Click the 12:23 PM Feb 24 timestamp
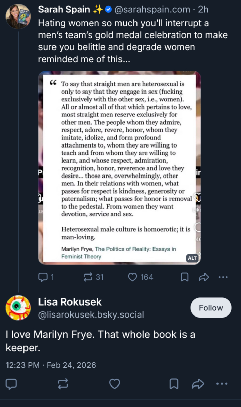Image resolution: width=241 pixels, height=407 pixels. tap(51, 365)
